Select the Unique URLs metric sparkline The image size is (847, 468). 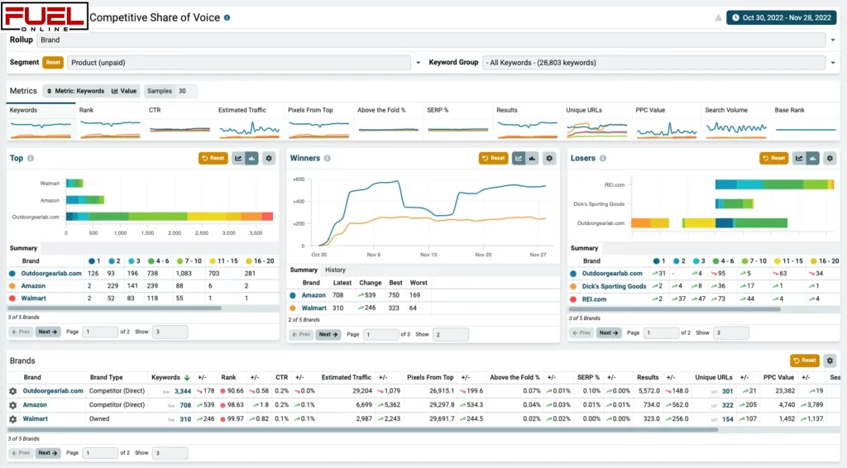597,130
